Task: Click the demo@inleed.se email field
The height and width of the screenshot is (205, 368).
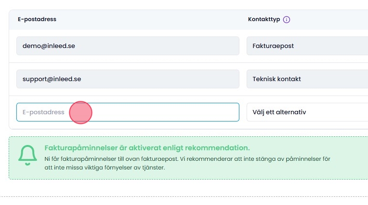Action: (128, 46)
